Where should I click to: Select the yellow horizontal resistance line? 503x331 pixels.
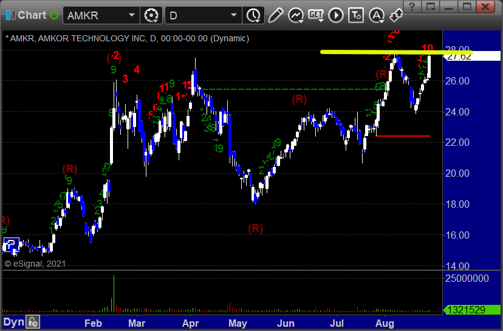(397, 52)
